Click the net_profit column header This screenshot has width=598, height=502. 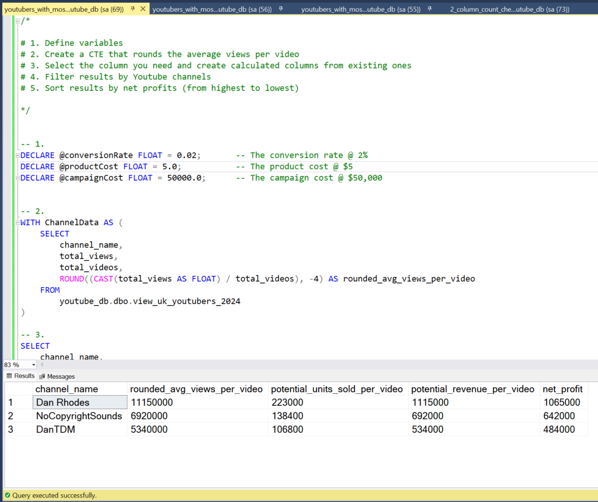click(562, 389)
